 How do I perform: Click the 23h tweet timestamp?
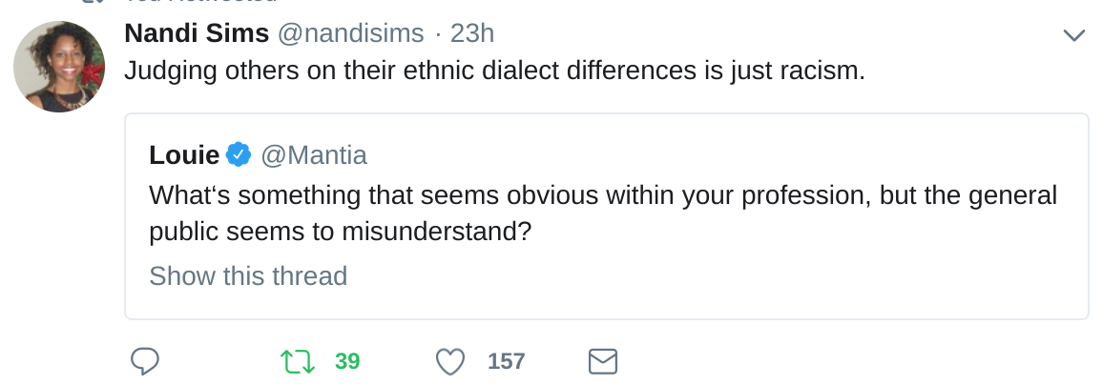472,33
